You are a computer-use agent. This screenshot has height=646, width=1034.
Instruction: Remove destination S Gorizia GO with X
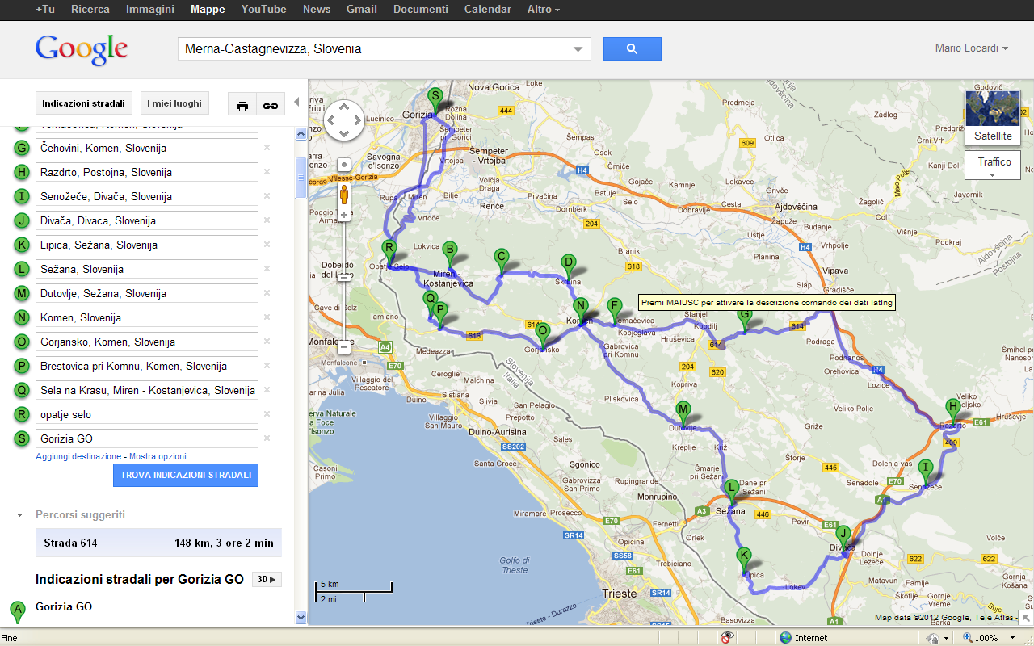pos(267,438)
